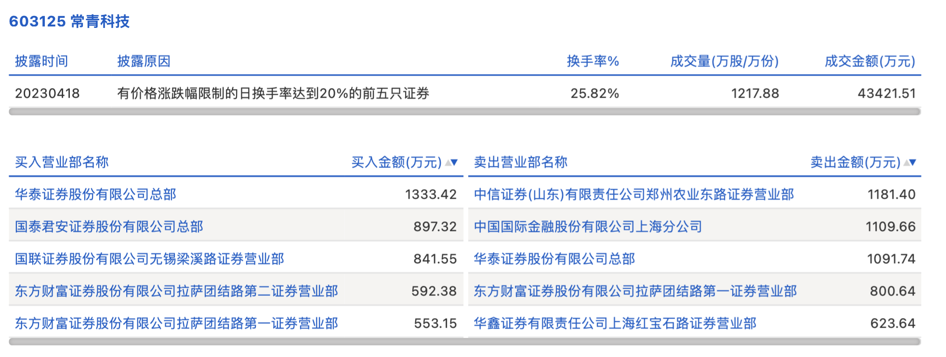This screenshot has width=946, height=357.
Task: Sort by sell amount using the arrows
Action: click(x=910, y=163)
